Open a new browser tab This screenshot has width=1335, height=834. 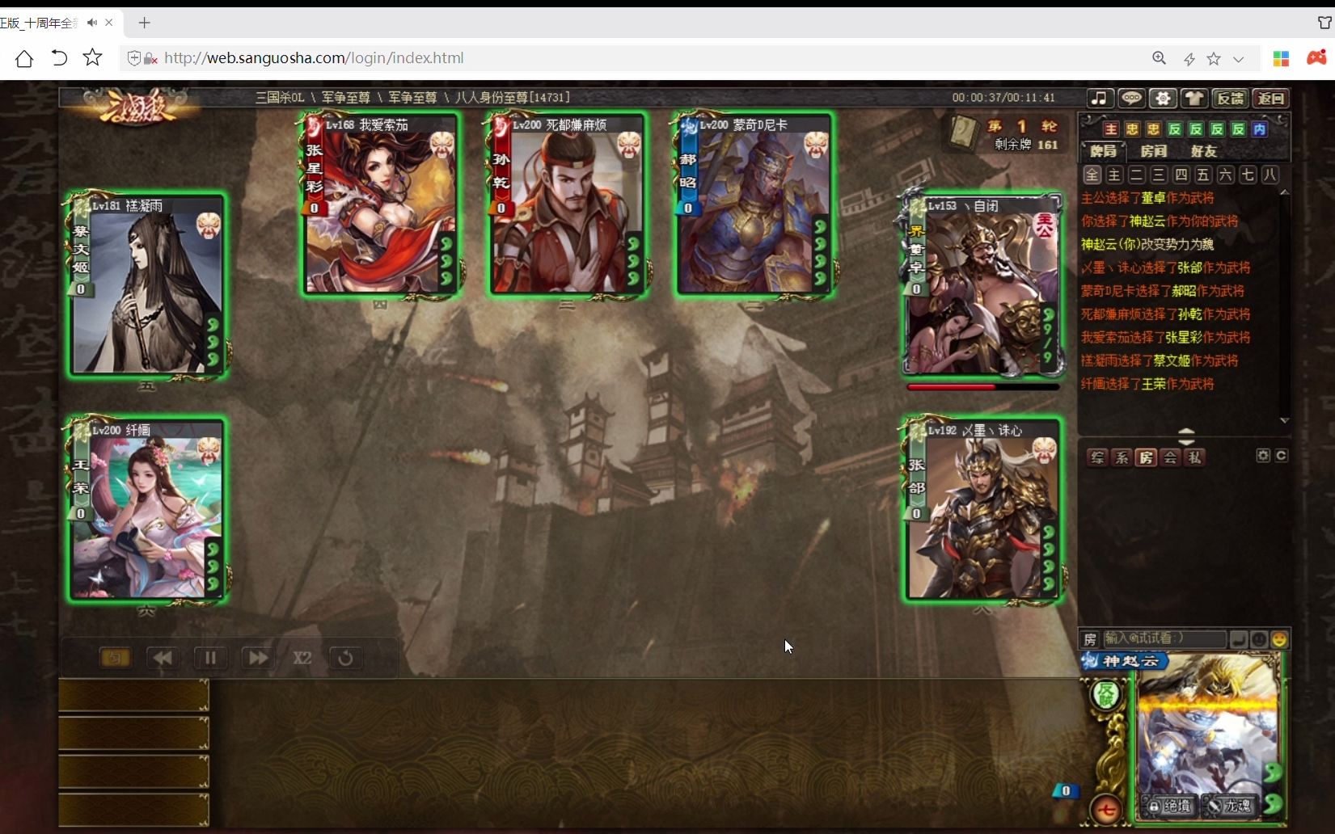pos(144,23)
